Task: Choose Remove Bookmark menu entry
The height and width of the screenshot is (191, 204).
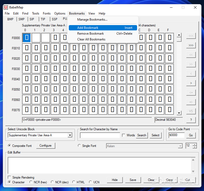Action: click(103, 34)
